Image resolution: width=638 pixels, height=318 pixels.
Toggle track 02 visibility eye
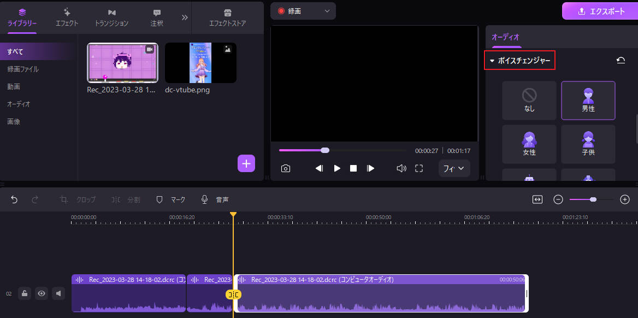coord(42,293)
